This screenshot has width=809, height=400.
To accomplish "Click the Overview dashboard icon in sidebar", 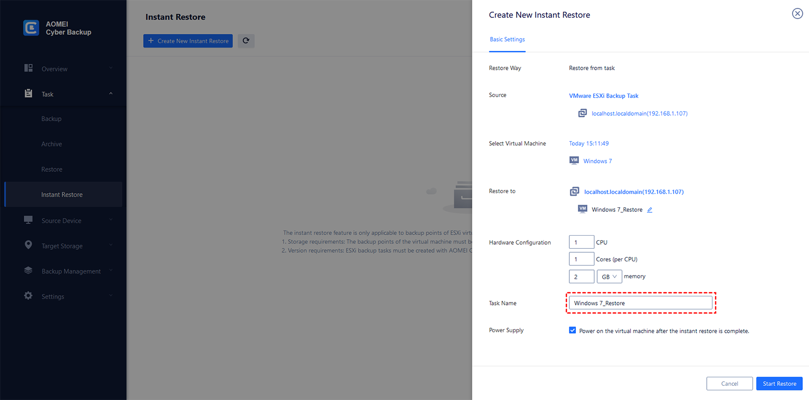I will pos(28,68).
